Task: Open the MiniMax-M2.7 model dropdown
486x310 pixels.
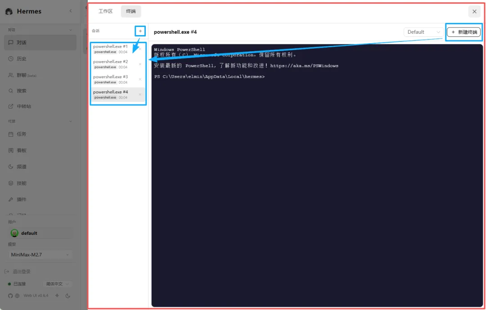Action: (x=40, y=255)
